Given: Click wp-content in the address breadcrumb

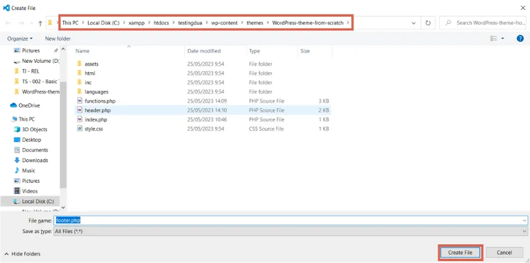Looking at the screenshot, I should coord(224,23).
